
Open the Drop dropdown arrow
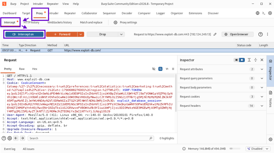(x=121, y=34)
